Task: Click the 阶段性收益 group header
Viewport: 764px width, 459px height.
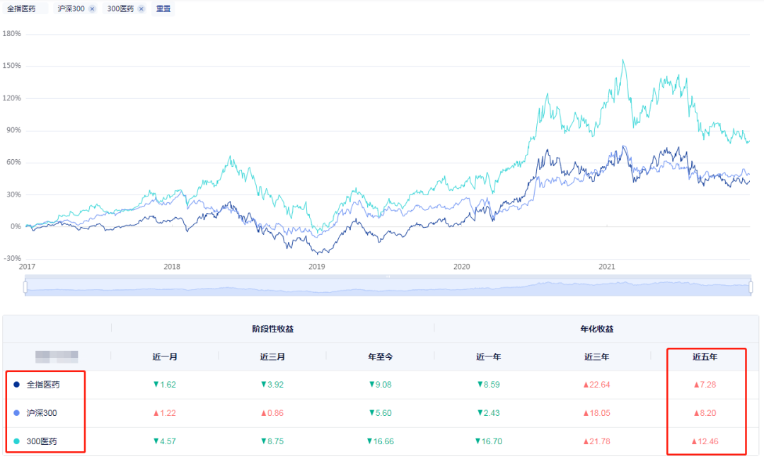Action: tap(273, 329)
